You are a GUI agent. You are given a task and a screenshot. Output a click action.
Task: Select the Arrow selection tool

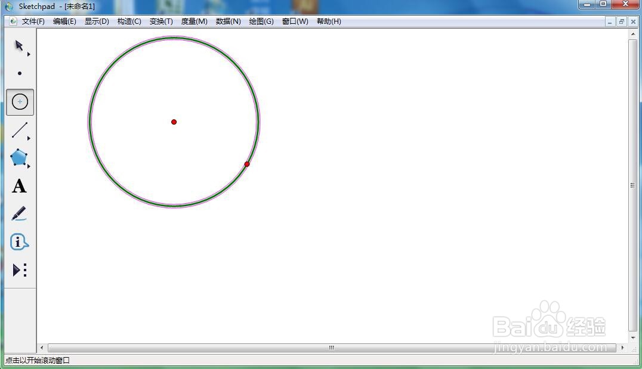tap(19, 45)
